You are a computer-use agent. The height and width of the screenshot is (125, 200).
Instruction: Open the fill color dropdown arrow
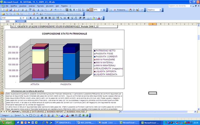(96, 18)
